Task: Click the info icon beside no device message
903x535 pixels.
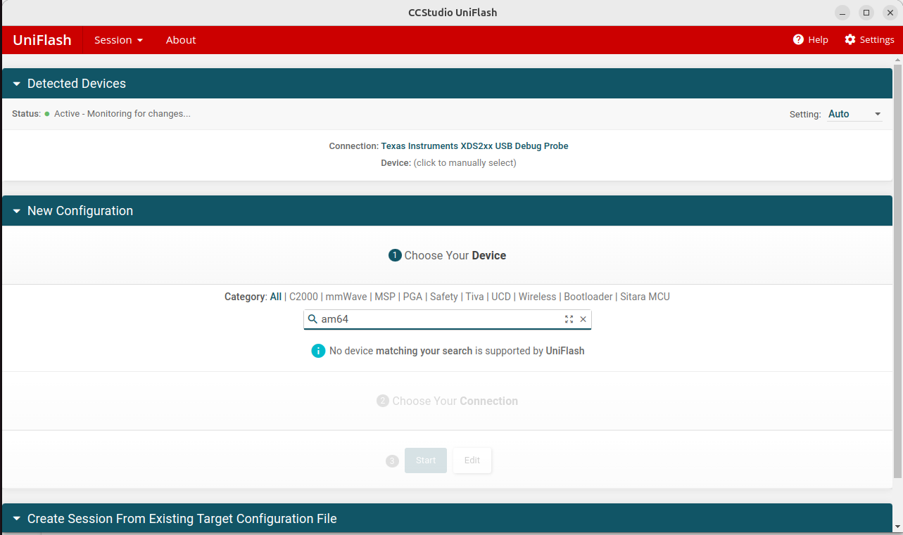Action: [318, 351]
